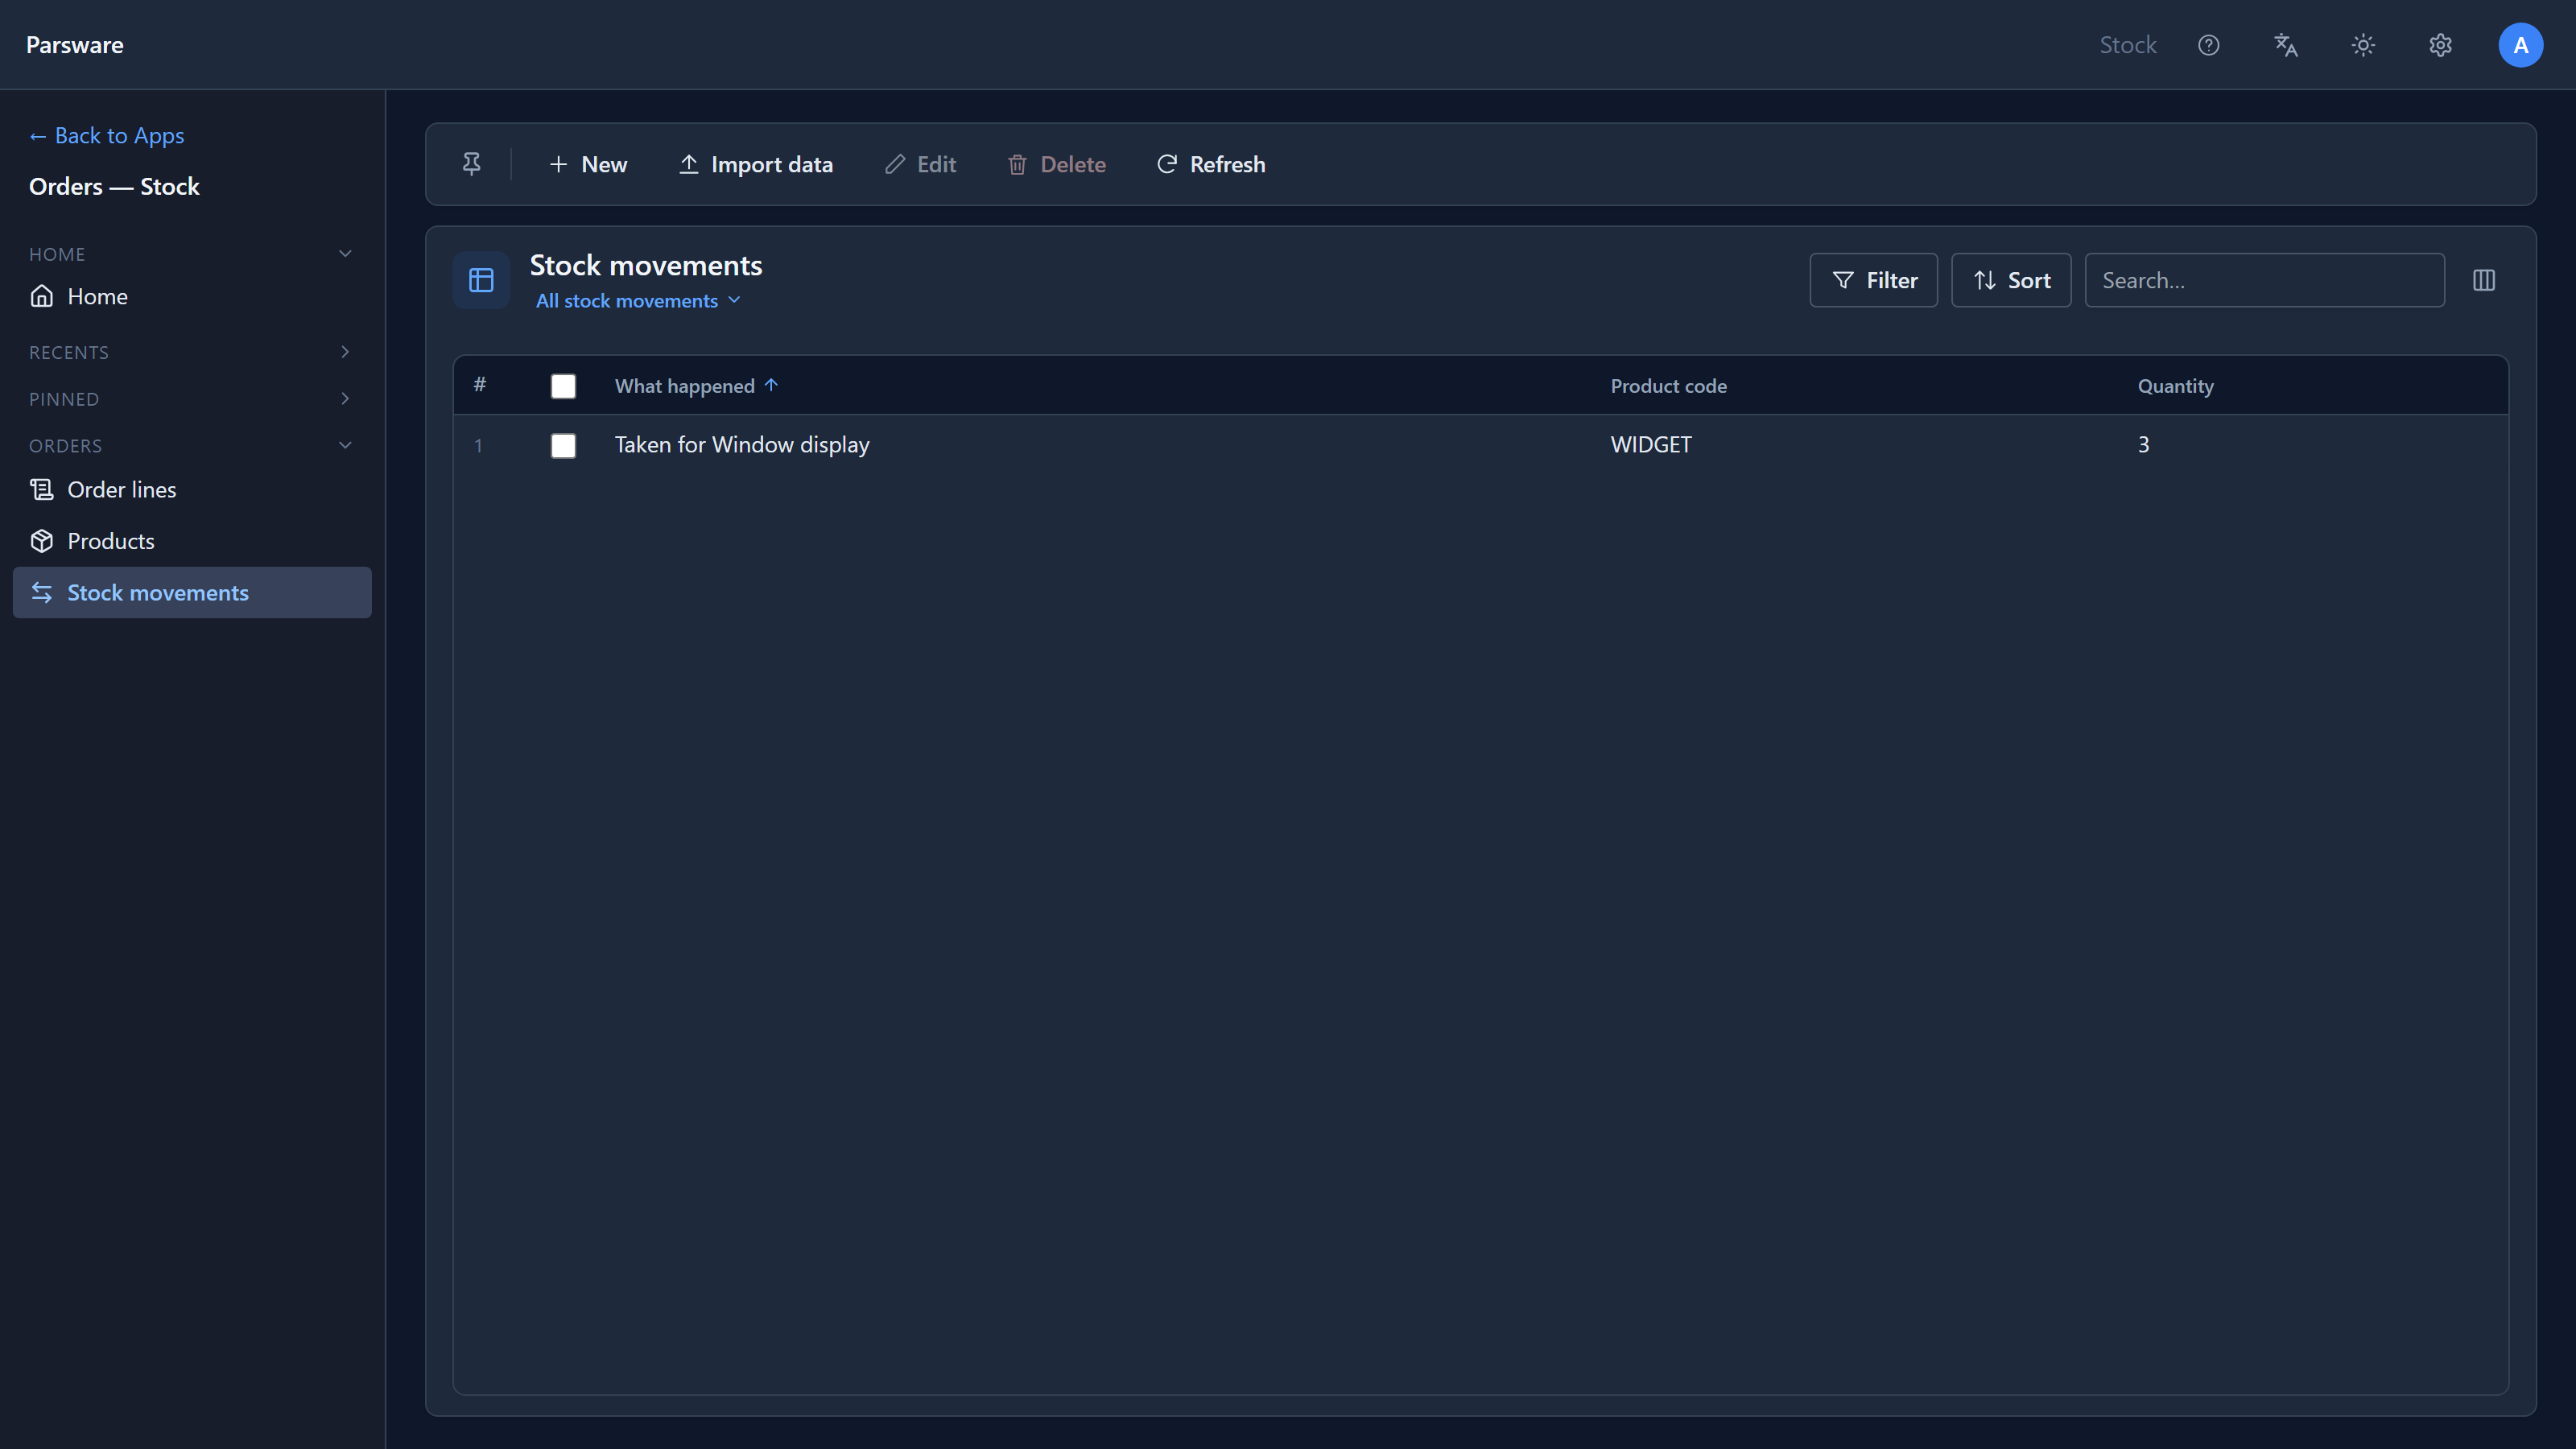The image size is (2576, 1449).
Task: Click Import data
Action: 756,164
